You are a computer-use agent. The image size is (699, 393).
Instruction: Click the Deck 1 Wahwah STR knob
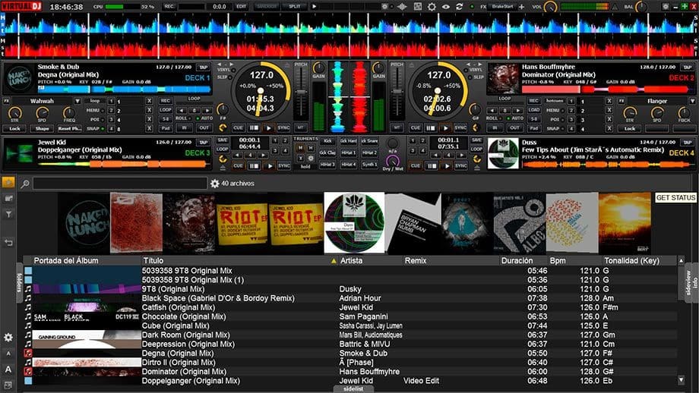click(14, 113)
